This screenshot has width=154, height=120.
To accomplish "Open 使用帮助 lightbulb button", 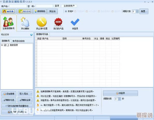I will tap(40, 11).
